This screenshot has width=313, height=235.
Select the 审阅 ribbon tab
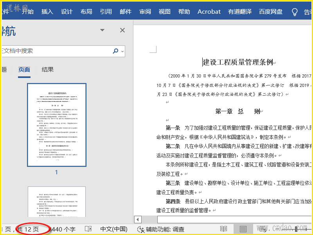[x=145, y=12]
